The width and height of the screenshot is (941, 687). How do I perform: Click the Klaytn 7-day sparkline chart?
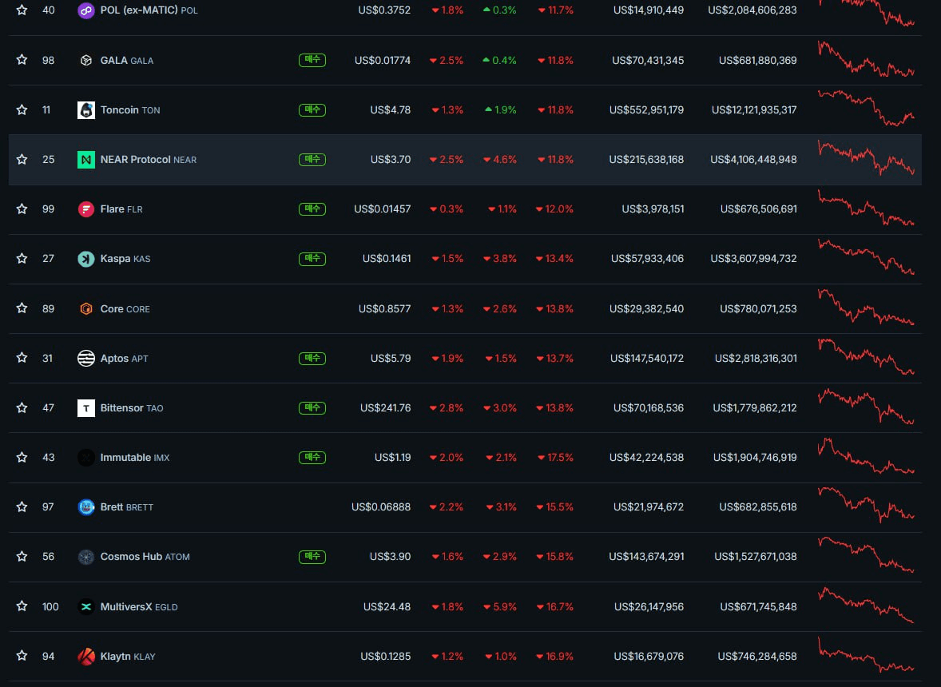[x=866, y=656]
